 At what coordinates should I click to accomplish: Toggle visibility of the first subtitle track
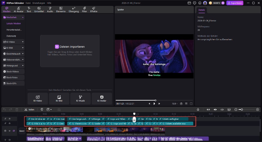coord(9,119)
